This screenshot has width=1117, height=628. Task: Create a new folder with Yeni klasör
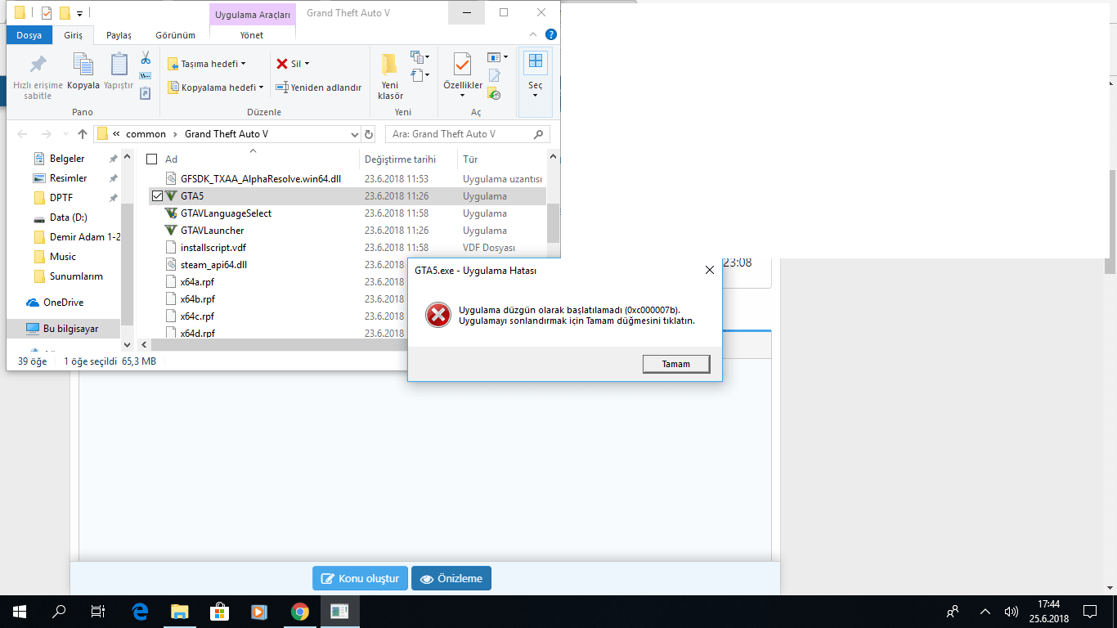390,75
